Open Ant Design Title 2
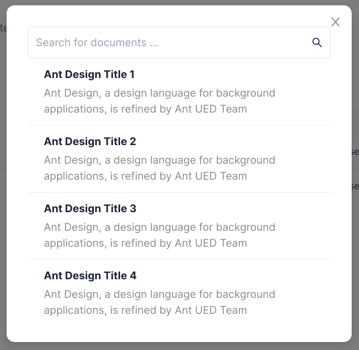359x350 pixels. (90, 141)
